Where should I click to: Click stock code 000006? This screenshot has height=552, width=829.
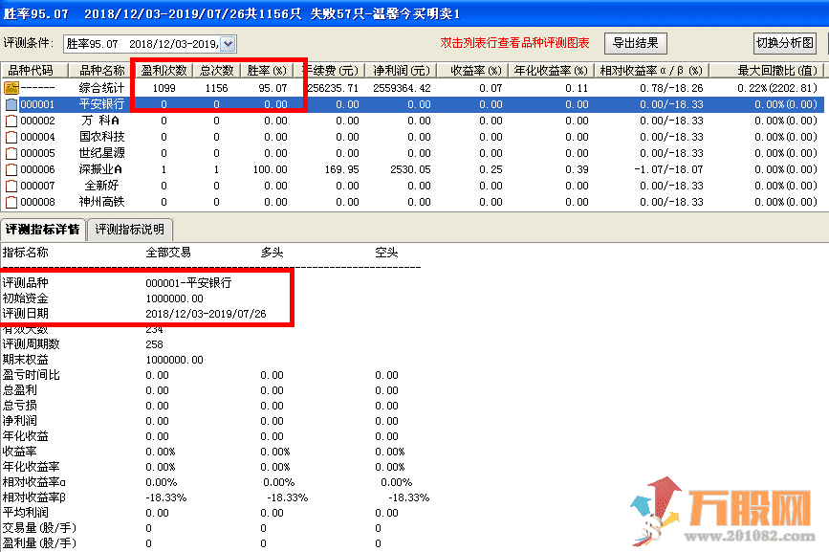coord(37,169)
